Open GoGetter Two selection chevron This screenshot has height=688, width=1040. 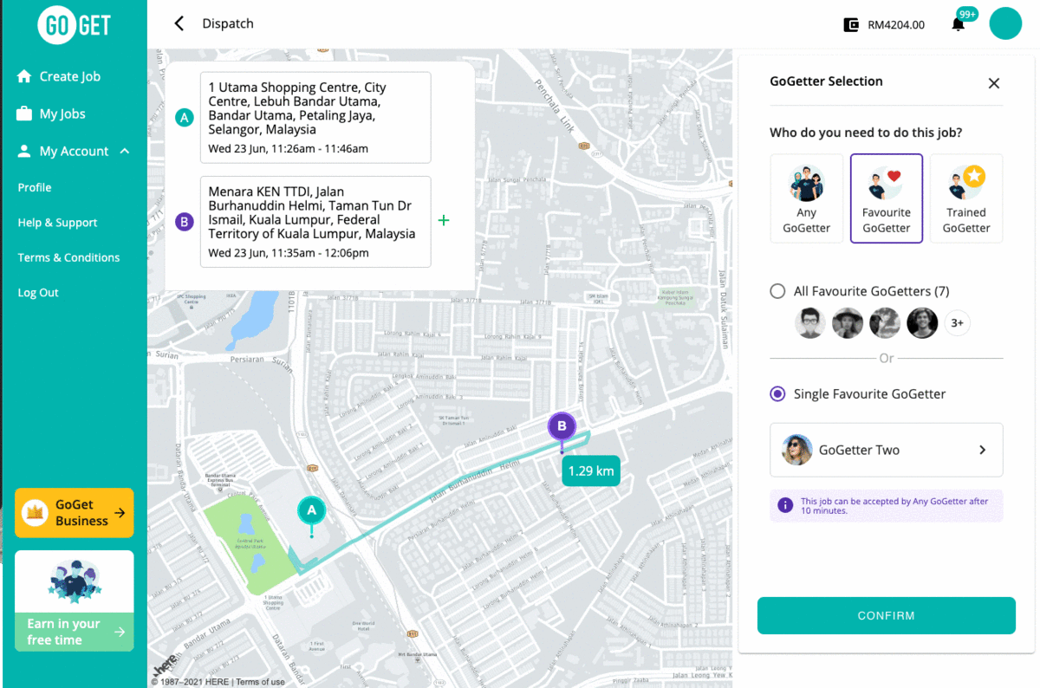pyautogui.click(x=982, y=450)
